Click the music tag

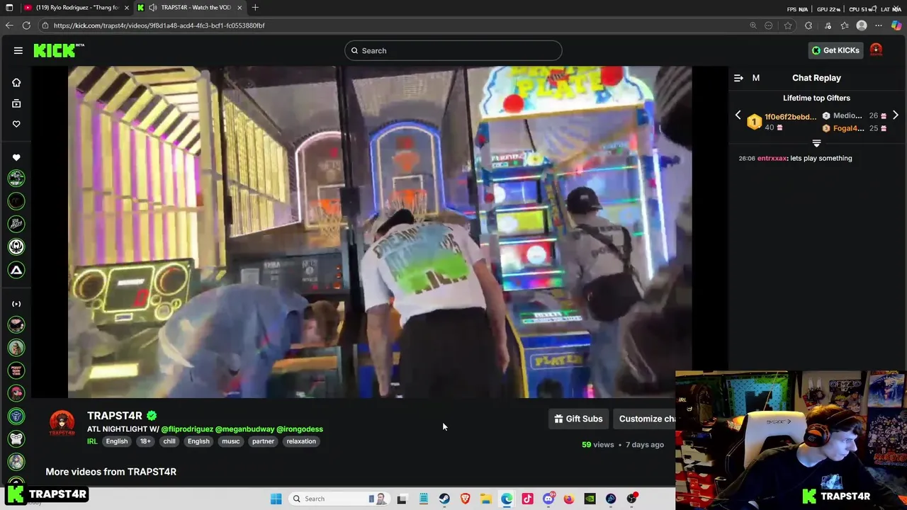[231, 441]
